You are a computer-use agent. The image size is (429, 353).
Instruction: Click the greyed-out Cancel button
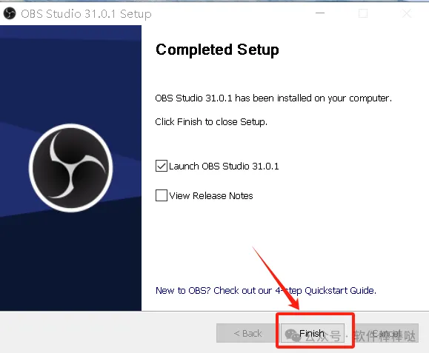click(x=386, y=333)
